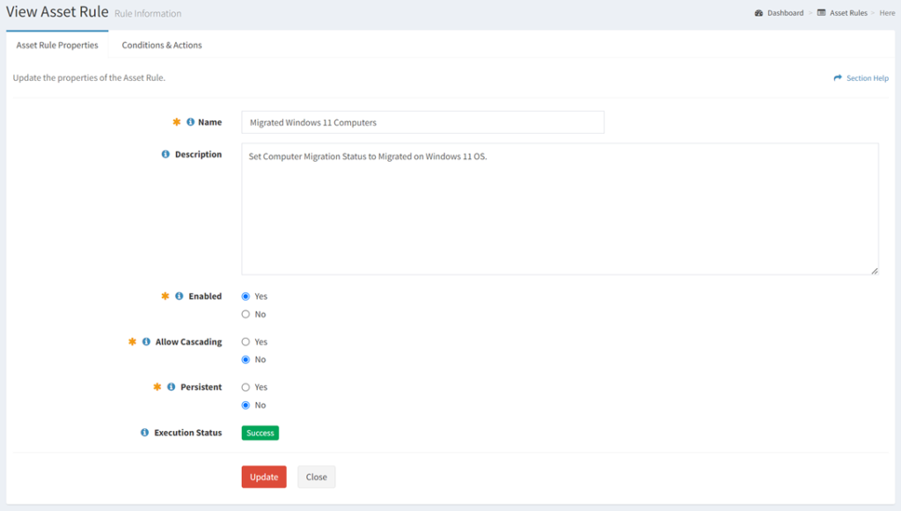Select Yes for the Persistent option
This screenshot has height=511, width=901.
point(245,387)
